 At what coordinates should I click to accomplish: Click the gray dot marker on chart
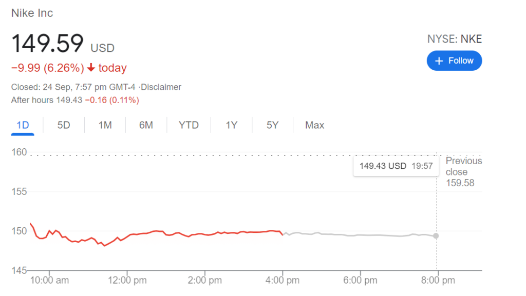pyautogui.click(x=436, y=236)
